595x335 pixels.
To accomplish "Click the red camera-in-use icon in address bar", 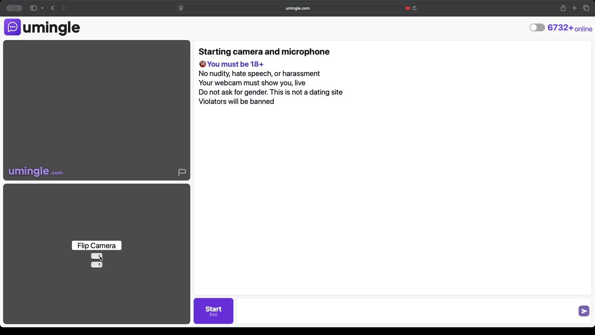I will 408,8.
